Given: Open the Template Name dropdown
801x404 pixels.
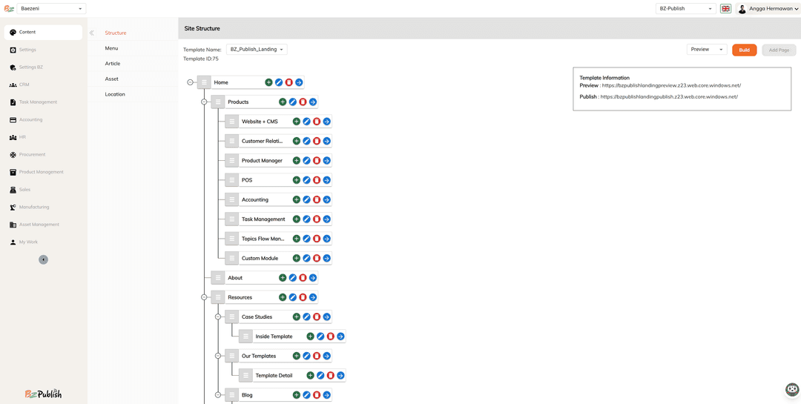Looking at the screenshot, I should click(257, 50).
